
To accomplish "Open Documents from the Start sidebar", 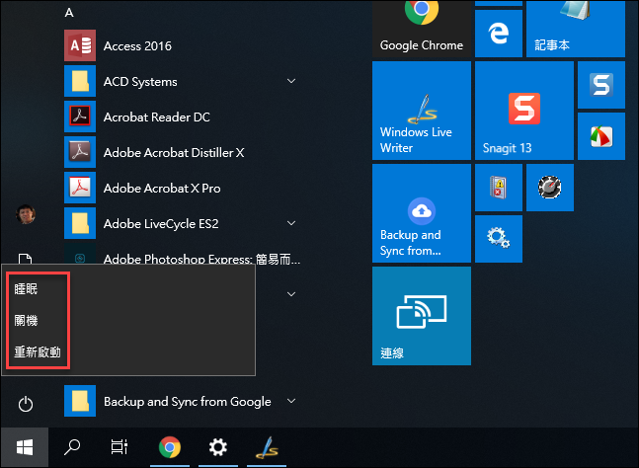I will click(x=26, y=259).
